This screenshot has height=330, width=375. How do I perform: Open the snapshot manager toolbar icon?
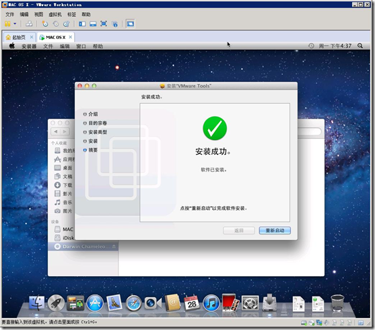click(x=66, y=24)
